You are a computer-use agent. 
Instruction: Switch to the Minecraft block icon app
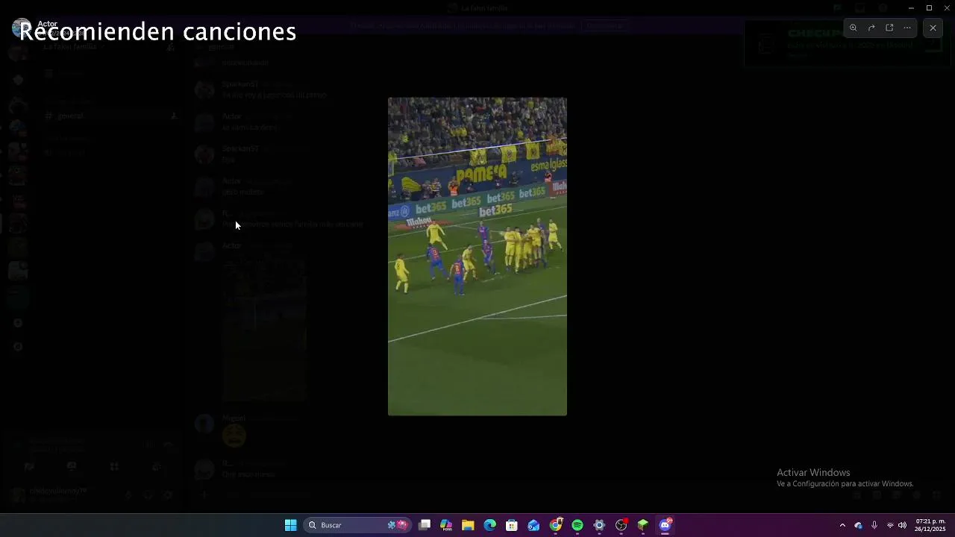(643, 525)
